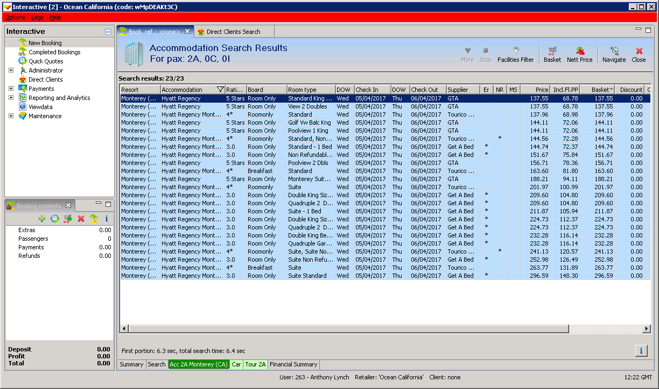Select the View 2 Doubles room row
This screenshot has width=659, height=389.
click(385, 106)
